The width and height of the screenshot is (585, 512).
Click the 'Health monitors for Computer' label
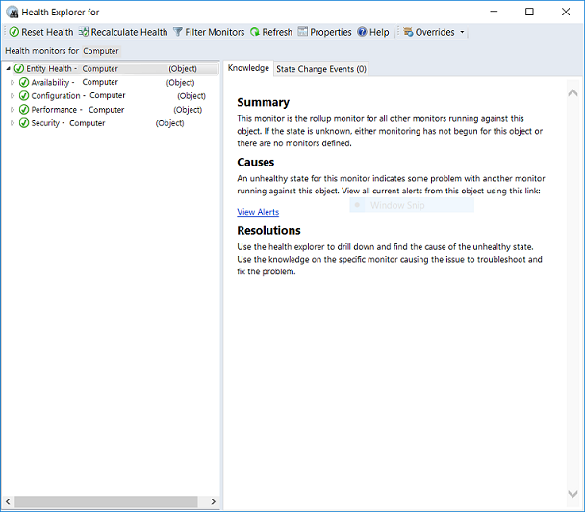(x=62, y=51)
